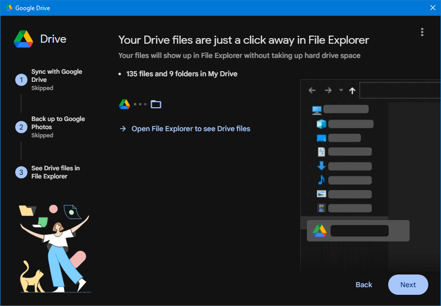Image resolution: width=441 pixels, height=306 pixels.
Task: Select the This PC monitor icon in preview
Action: point(318,109)
